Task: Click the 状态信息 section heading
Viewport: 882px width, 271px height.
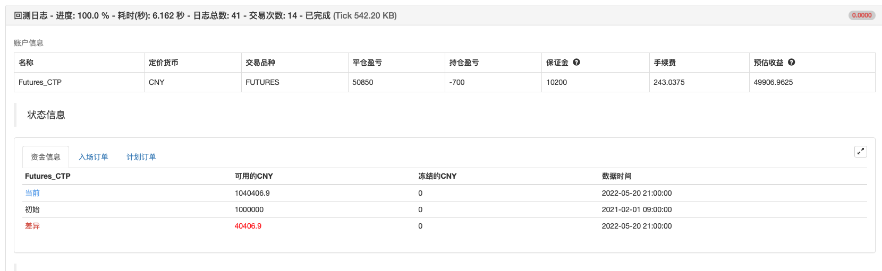Action: (46, 115)
